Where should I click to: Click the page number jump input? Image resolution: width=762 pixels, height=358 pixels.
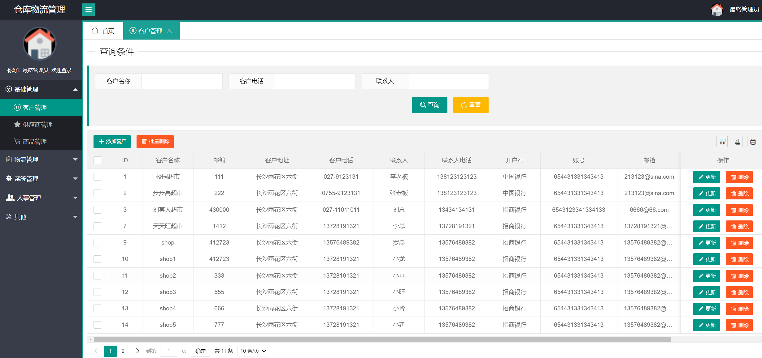point(168,351)
